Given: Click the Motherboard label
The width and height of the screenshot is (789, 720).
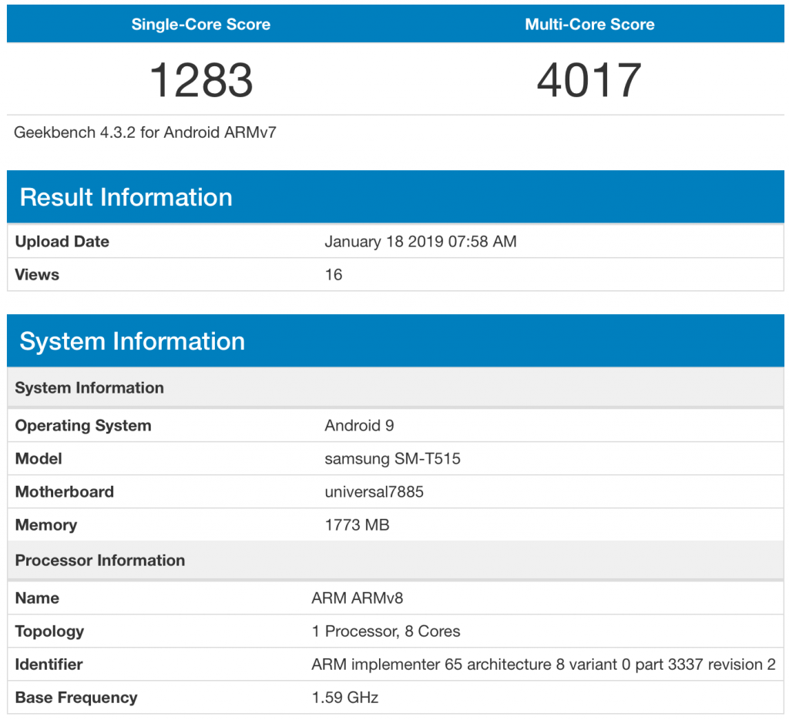Looking at the screenshot, I should (x=65, y=492).
